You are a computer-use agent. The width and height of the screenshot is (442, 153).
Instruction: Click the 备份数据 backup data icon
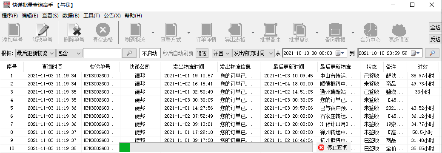[335, 30]
